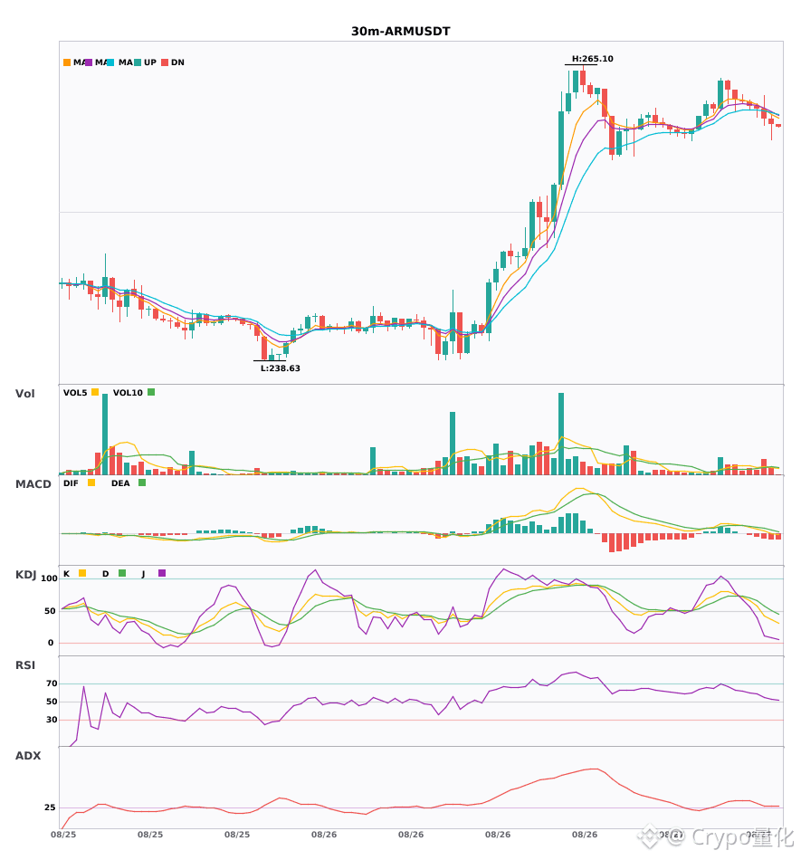This screenshot has width=801, height=860.
Task: Click the RSI axis value 70
Action: pos(52,683)
